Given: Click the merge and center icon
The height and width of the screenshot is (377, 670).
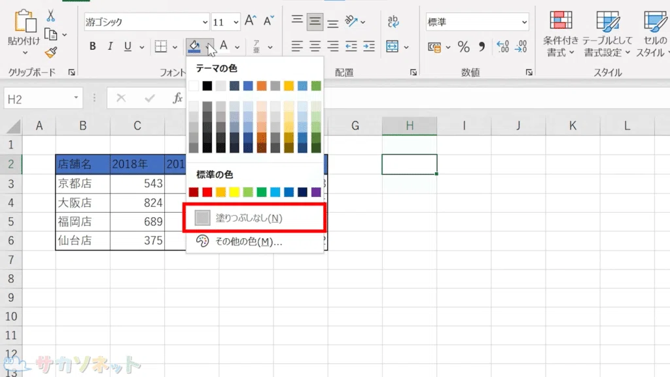Looking at the screenshot, I should click(x=392, y=46).
